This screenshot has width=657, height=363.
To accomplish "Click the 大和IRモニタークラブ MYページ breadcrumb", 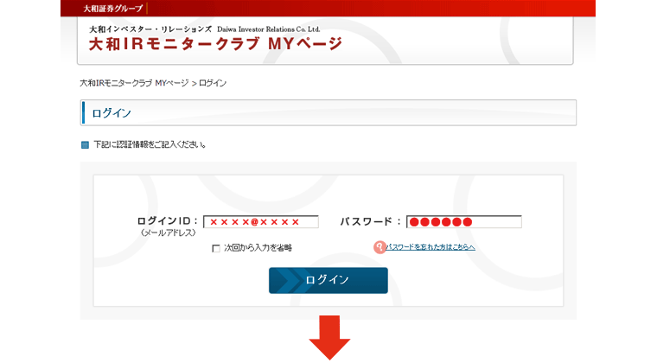I will pyautogui.click(x=134, y=83).
